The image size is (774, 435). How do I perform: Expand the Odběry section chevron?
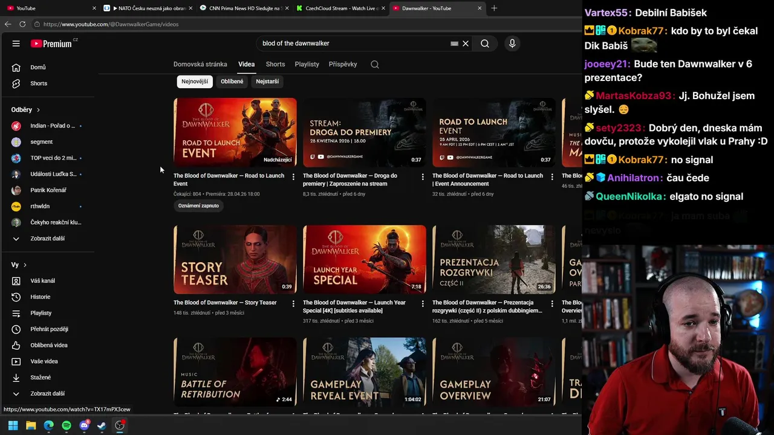point(38,110)
